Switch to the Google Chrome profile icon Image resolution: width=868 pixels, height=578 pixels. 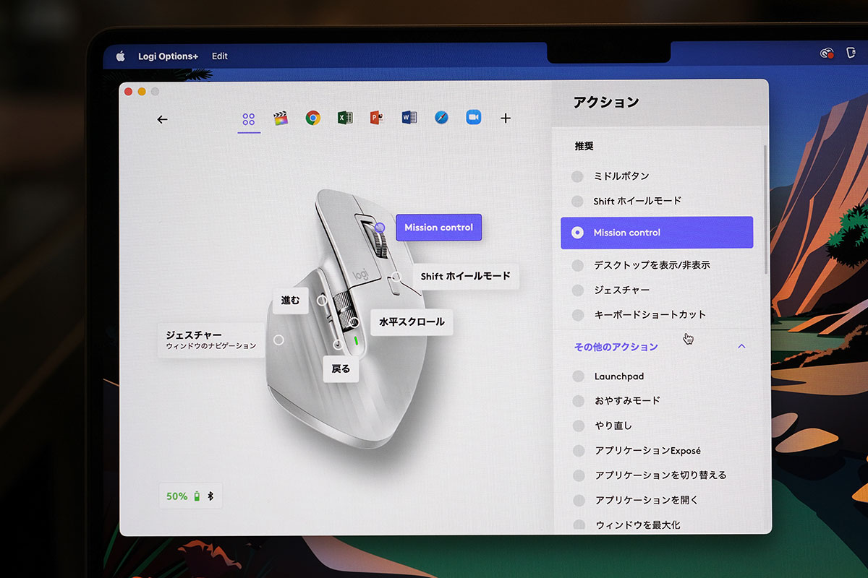(312, 118)
